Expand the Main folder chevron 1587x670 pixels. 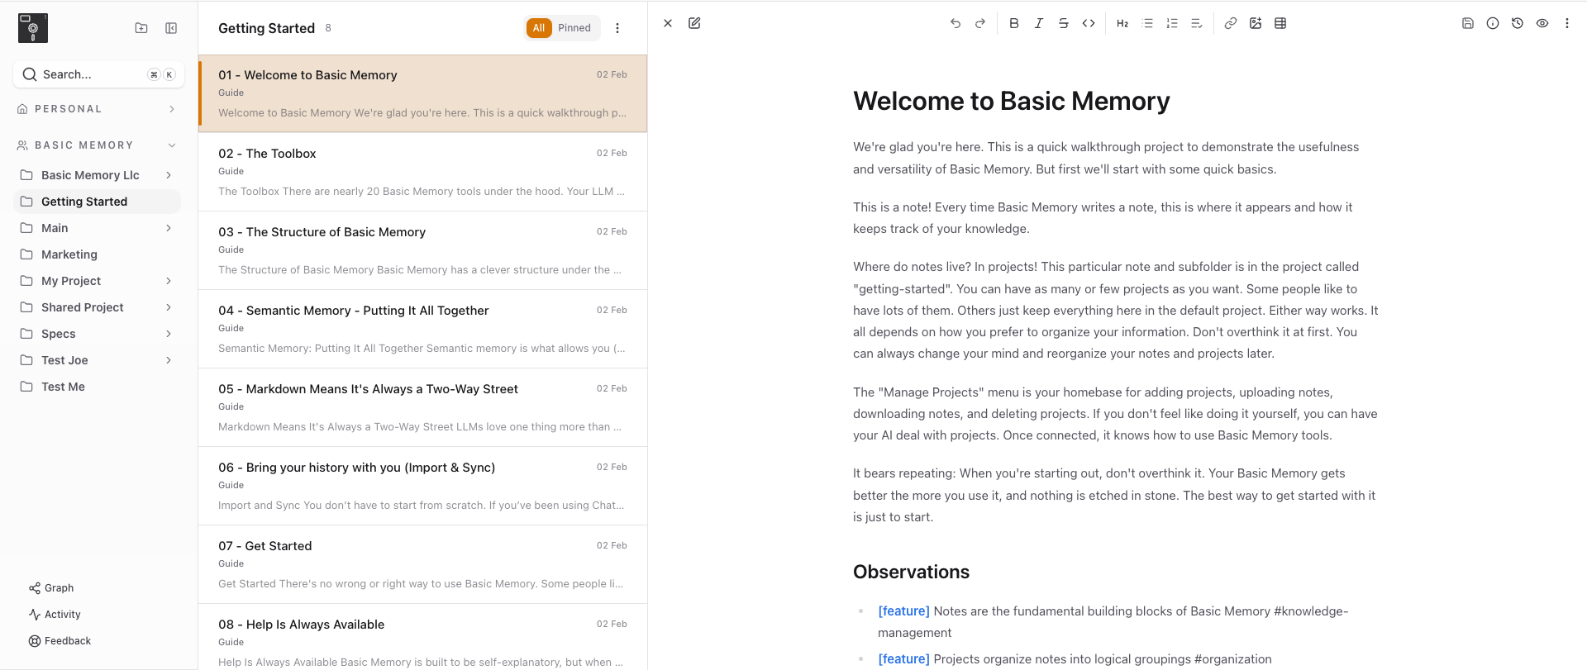[169, 228]
